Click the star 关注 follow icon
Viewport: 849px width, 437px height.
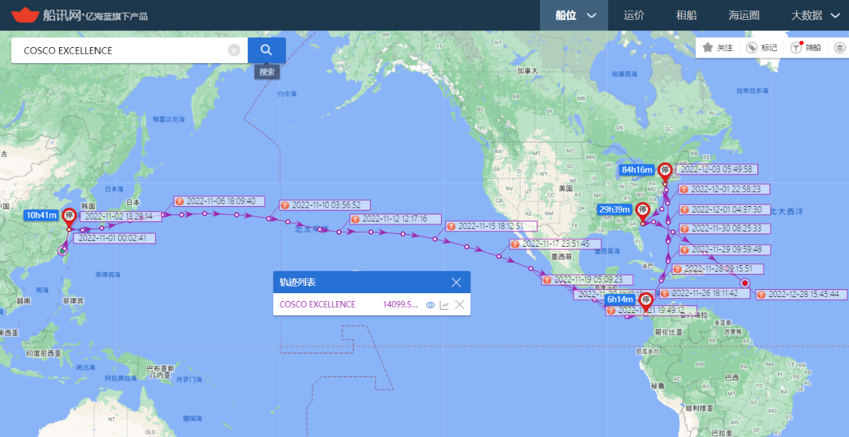(x=708, y=48)
